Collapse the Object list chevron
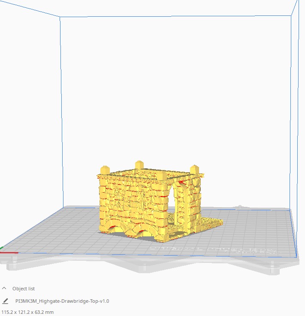Image resolution: width=305 pixels, height=316 pixels. [x=4, y=289]
